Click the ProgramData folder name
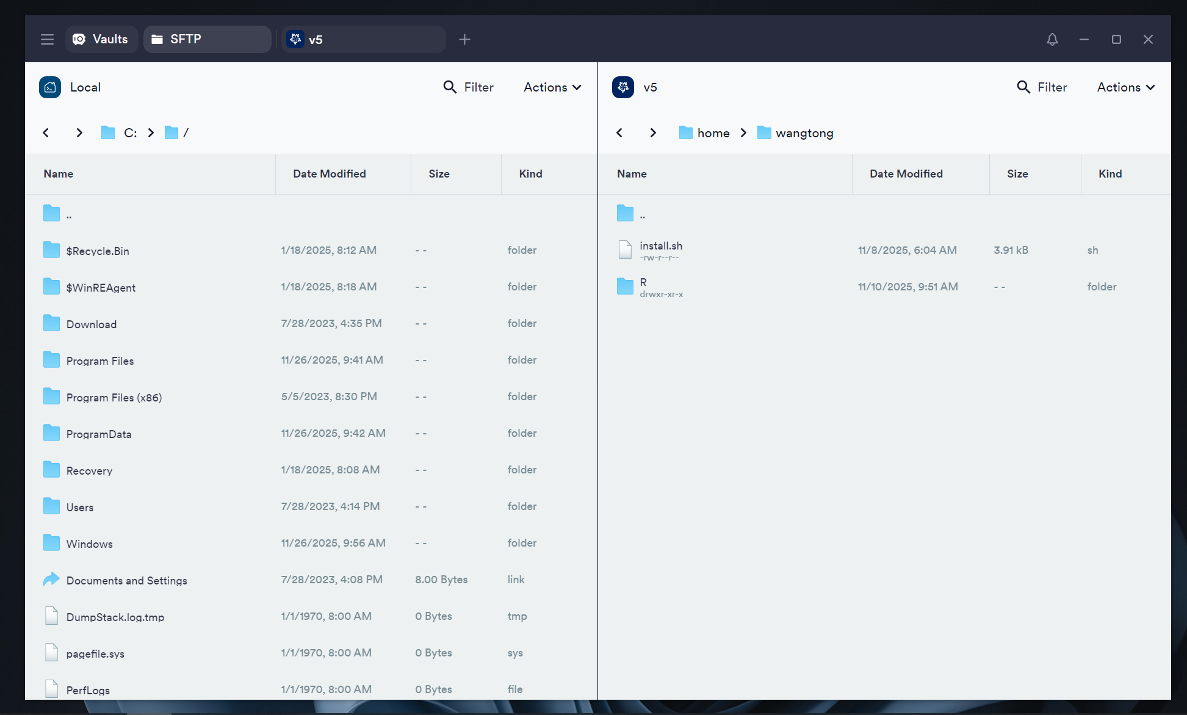Image resolution: width=1187 pixels, height=715 pixels. 99,434
